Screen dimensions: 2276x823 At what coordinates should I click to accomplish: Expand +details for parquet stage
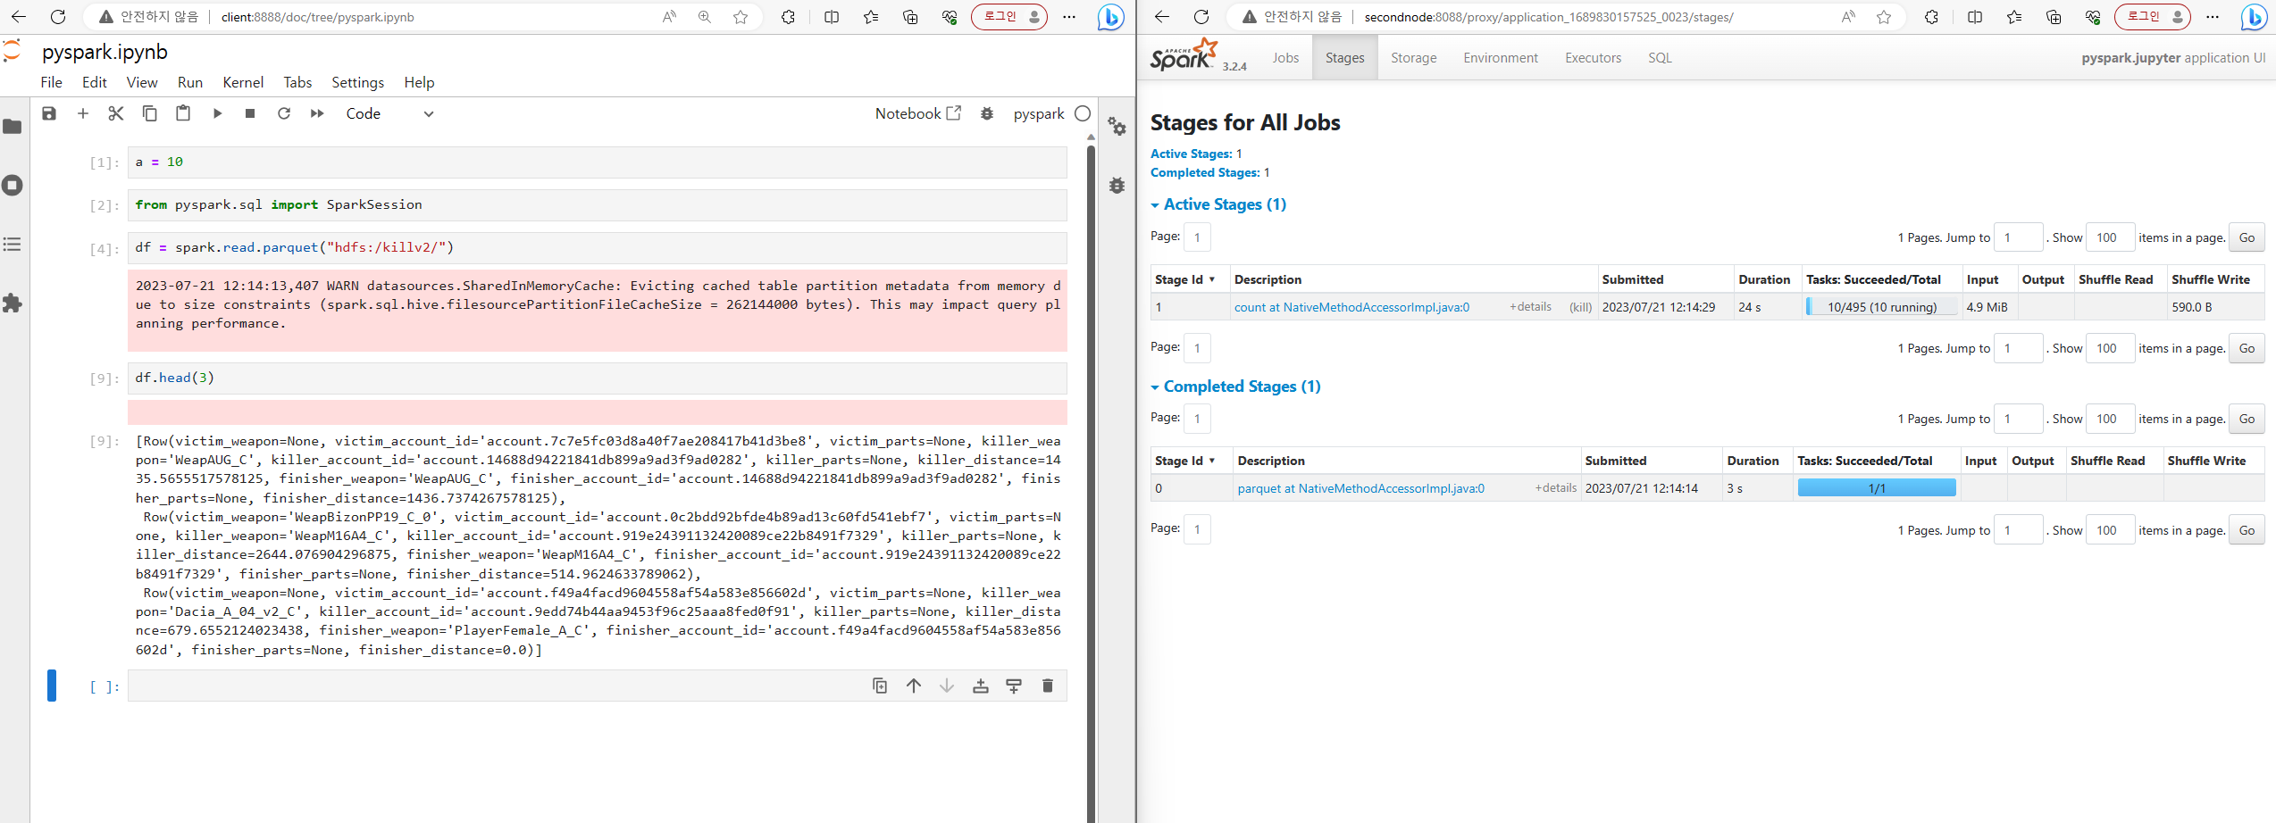[1556, 488]
